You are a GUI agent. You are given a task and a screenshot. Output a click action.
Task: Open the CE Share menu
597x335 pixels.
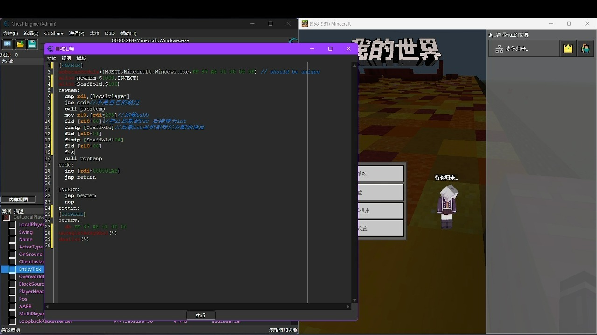click(54, 33)
